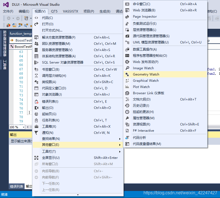Click the Visual Studio logo icon

pyautogui.click(x=6, y=5)
